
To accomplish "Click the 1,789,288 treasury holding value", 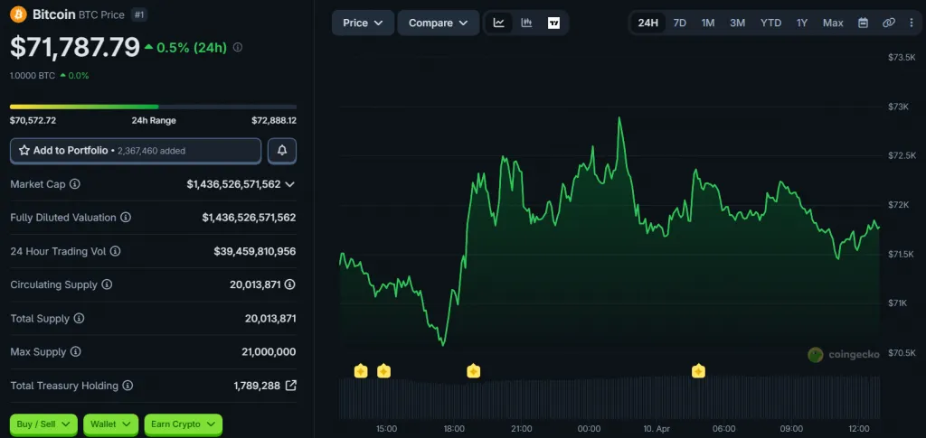I will tap(257, 386).
